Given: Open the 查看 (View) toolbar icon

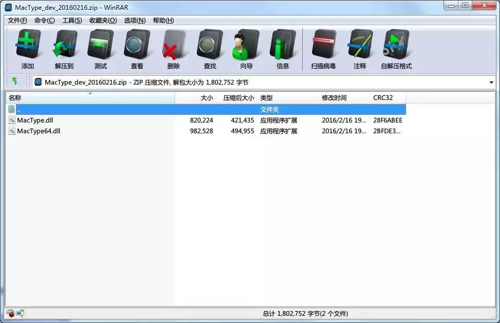Looking at the screenshot, I should pyautogui.click(x=137, y=49).
